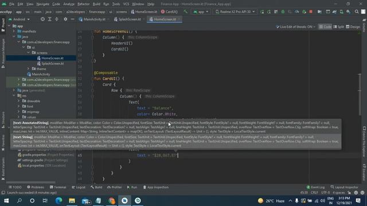
Task: Switch editor to Split view
Action: coord(339,27)
